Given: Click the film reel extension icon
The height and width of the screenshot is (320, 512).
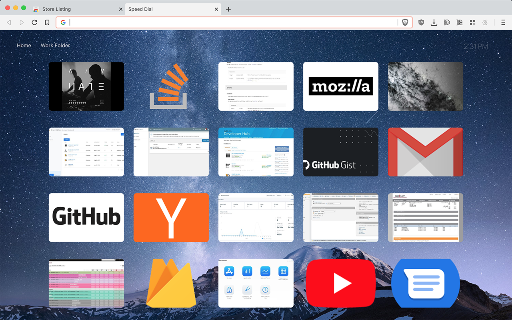Looking at the screenshot, I should click(460, 22).
